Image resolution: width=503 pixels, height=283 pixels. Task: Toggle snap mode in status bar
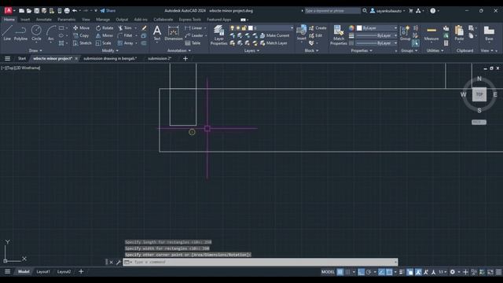point(347,272)
